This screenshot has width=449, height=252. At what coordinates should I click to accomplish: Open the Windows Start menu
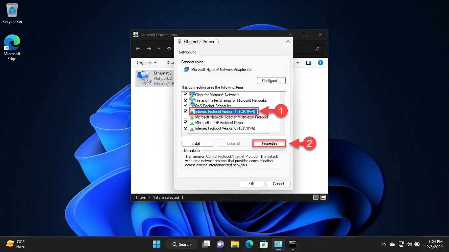coord(156,244)
